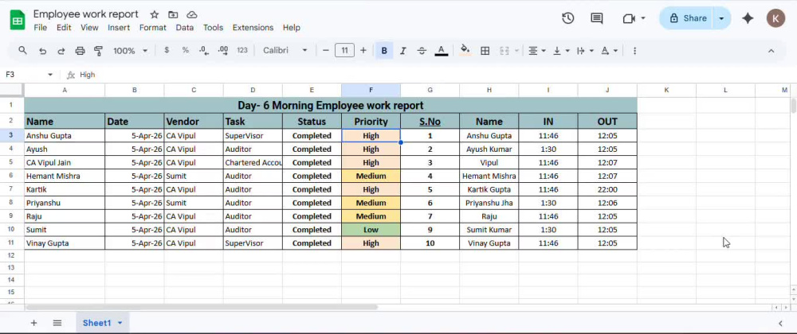
Task: Open the Edit menu
Action: tap(64, 27)
